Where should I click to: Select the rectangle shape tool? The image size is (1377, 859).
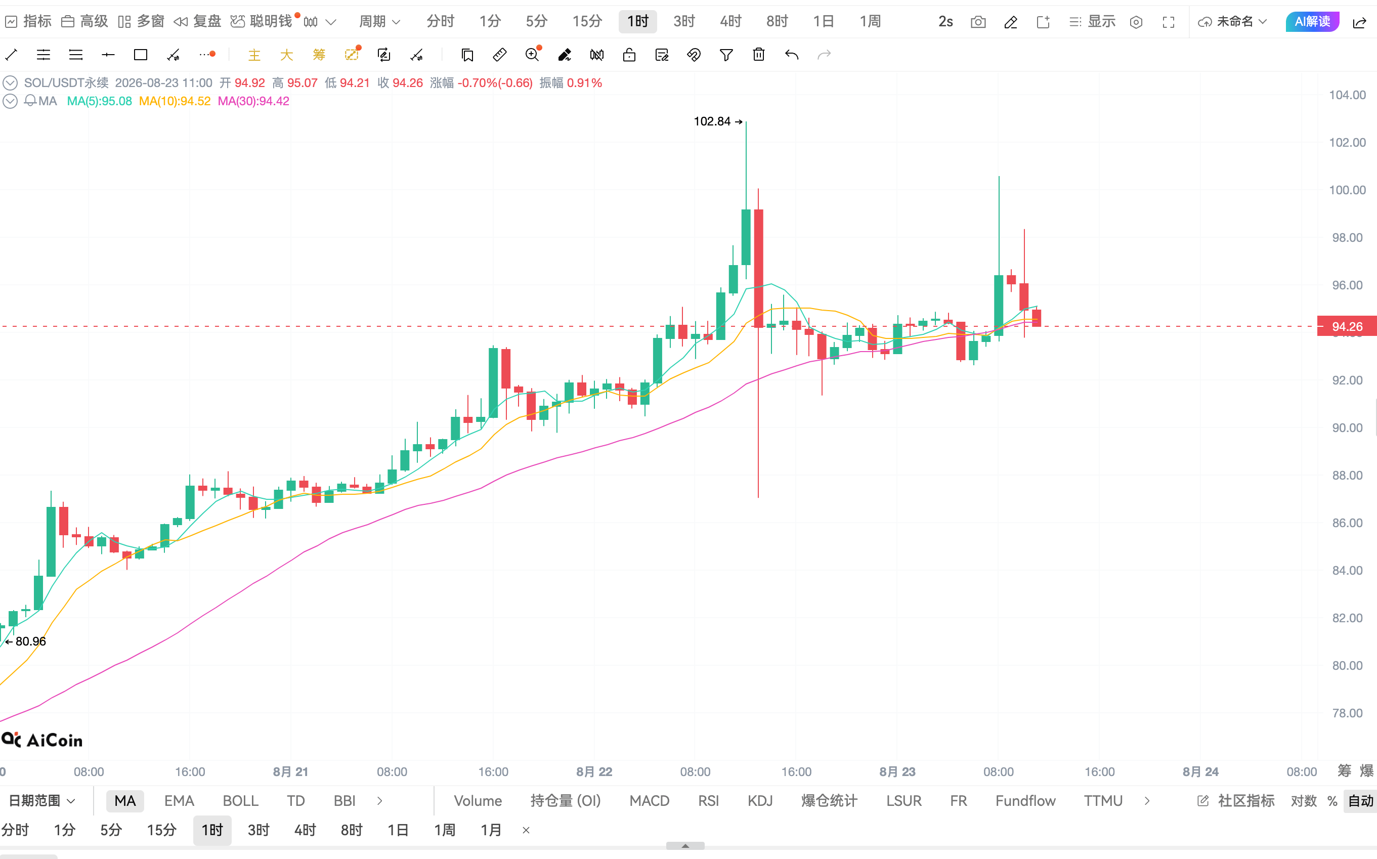pos(140,55)
